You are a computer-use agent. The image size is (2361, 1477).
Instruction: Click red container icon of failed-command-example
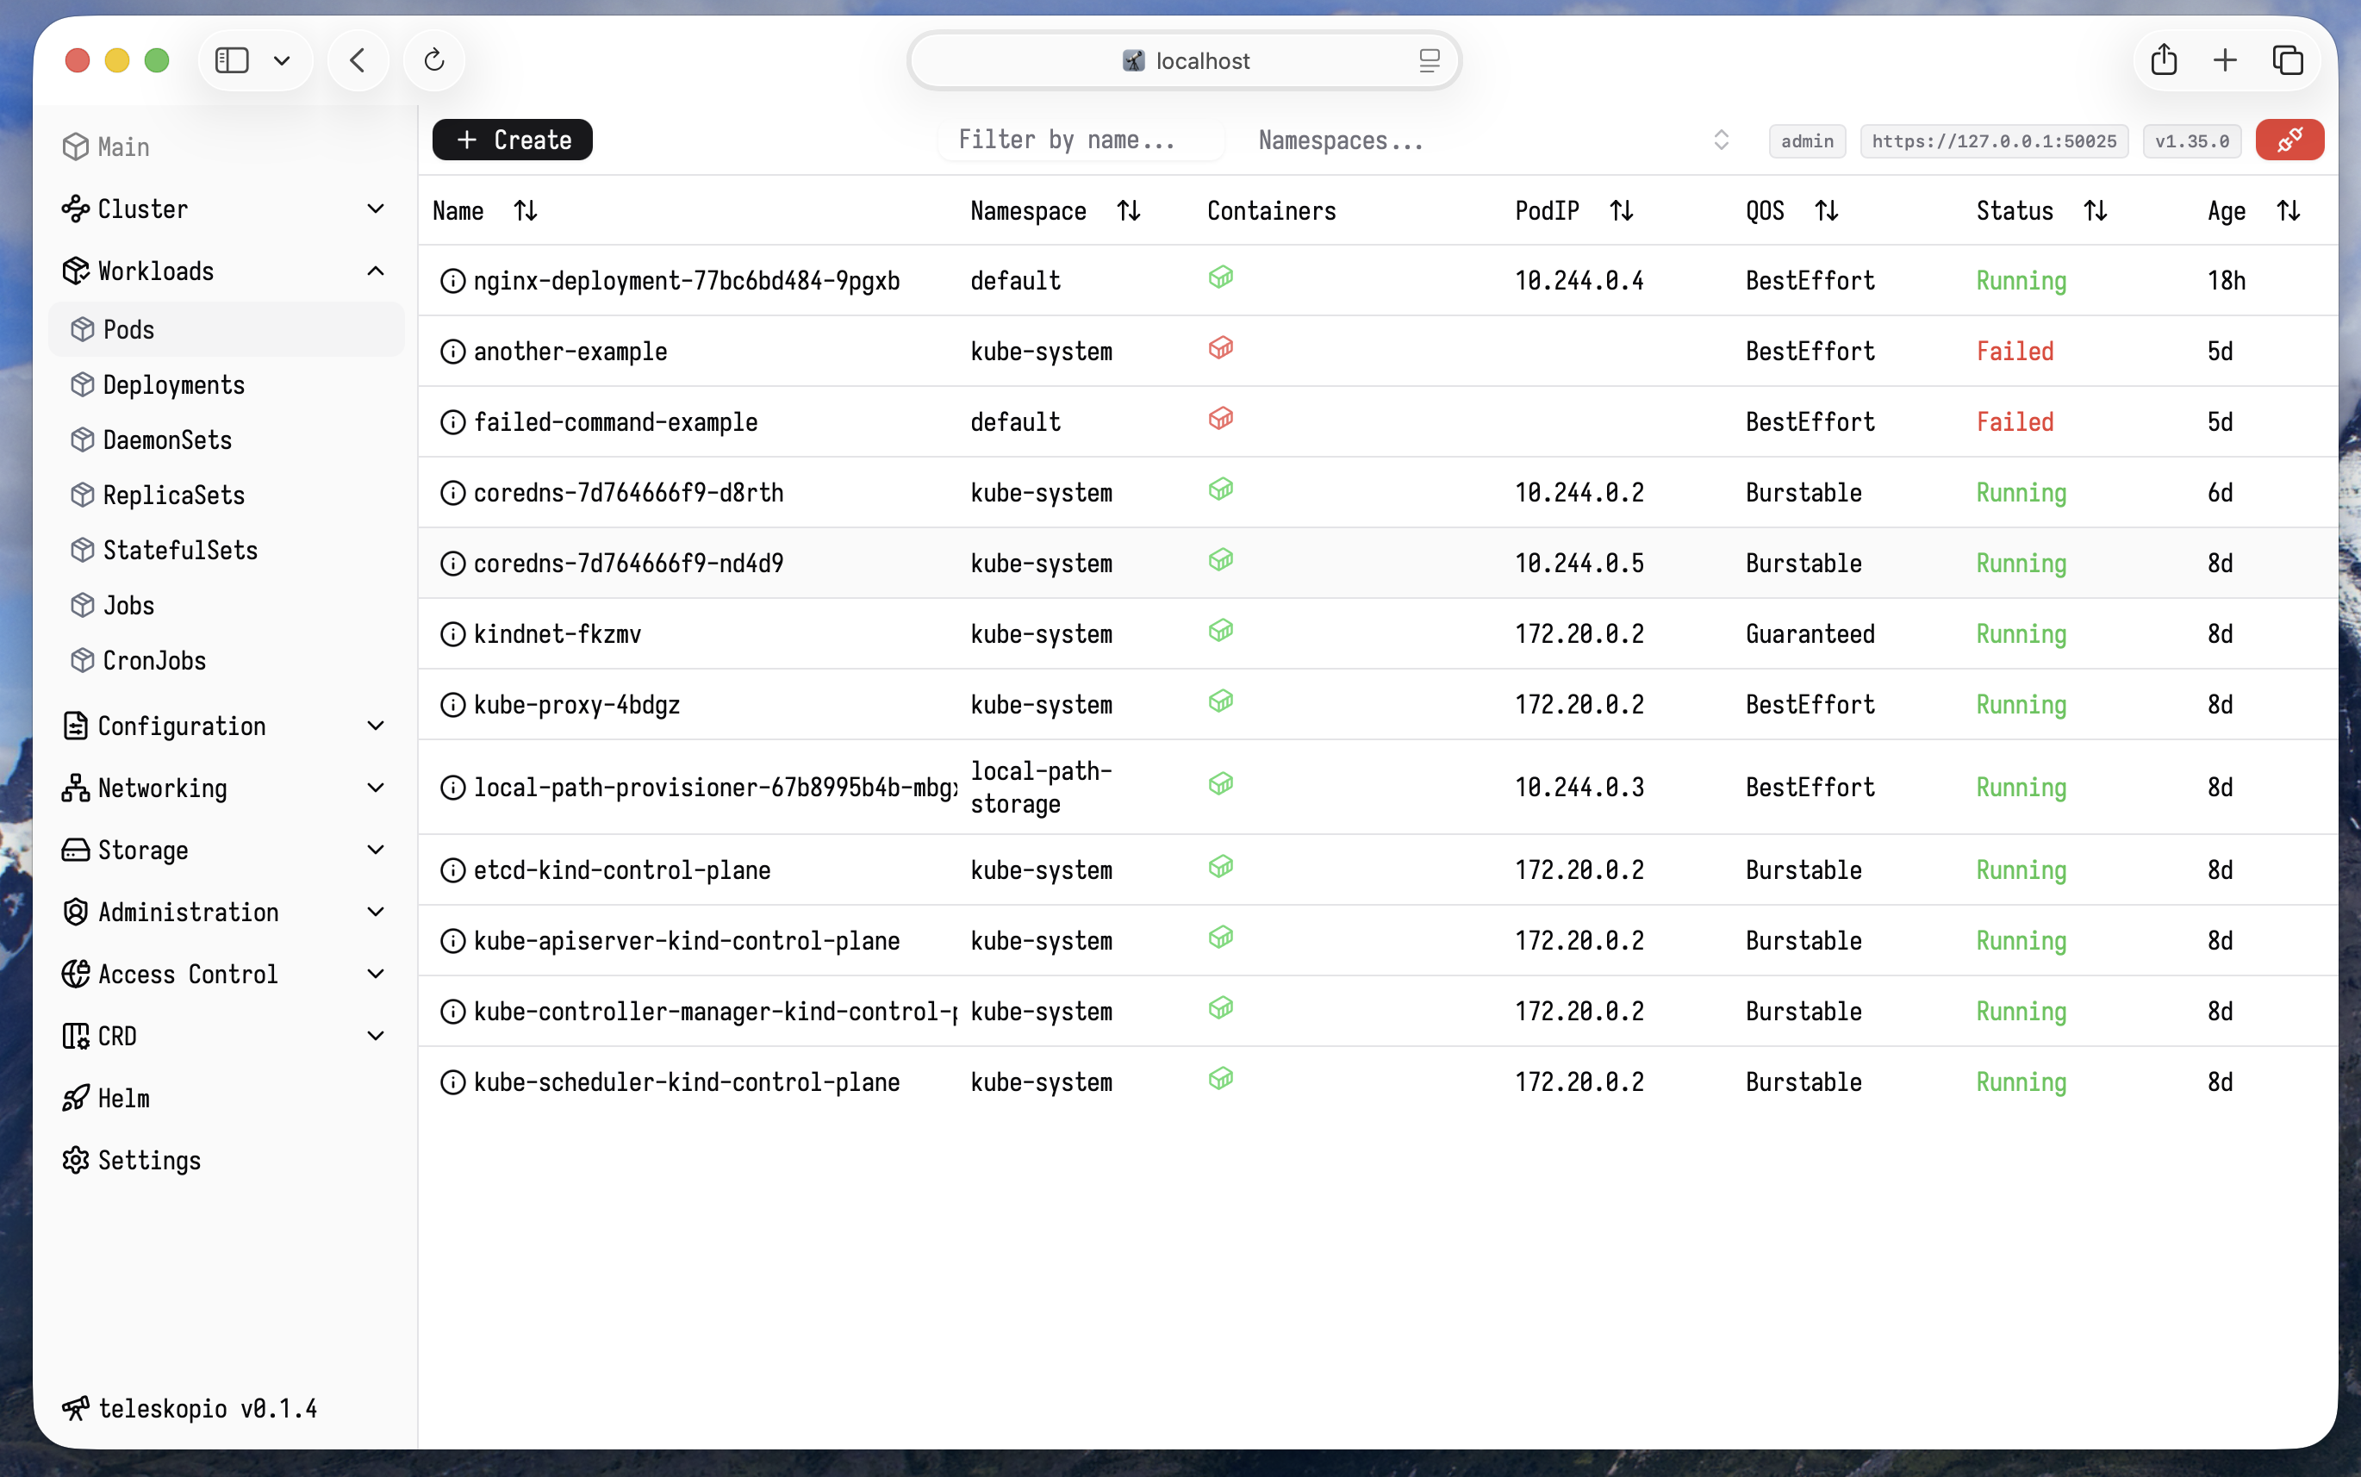[x=1221, y=418]
